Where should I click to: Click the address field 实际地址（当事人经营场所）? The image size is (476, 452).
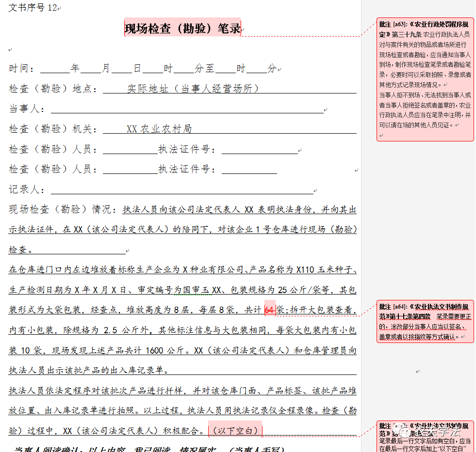coord(193,89)
